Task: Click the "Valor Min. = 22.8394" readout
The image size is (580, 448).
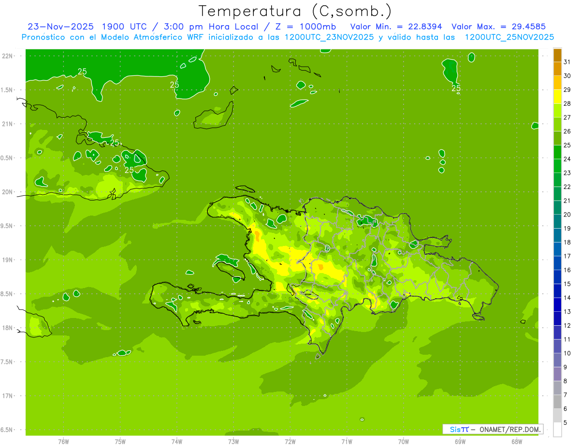Action: pyautogui.click(x=396, y=27)
